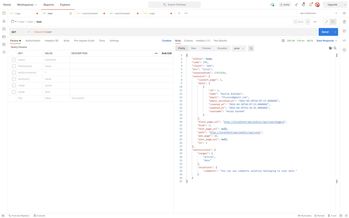Viewport: 349px width, 218px height.
Task: Open the two-pane layout icon in status bar
Action: [341, 216]
